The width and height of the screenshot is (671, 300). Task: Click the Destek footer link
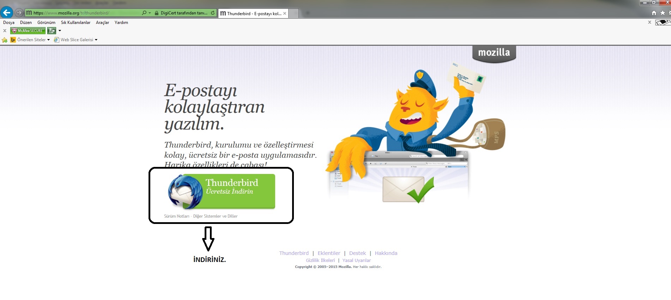click(357, 253)
